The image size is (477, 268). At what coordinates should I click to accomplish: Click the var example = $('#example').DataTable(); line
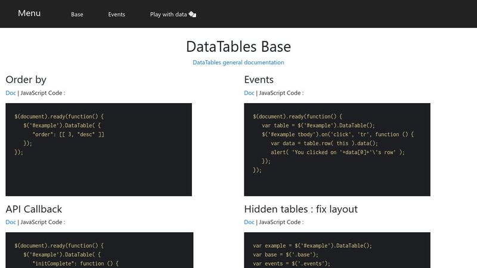tap(312, 246)
